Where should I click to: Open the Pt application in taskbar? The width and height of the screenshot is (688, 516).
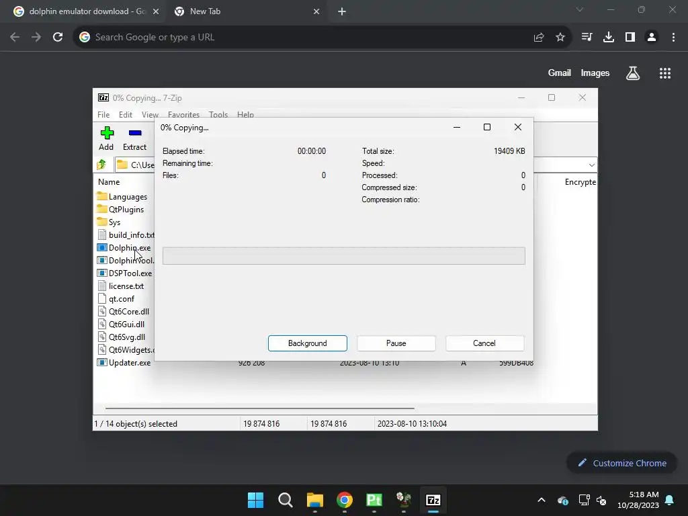point(374,500)
